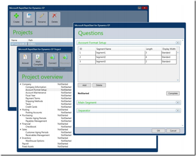Expand the Separator section
The width and height of the screenshot is (196, 156).
178,111
